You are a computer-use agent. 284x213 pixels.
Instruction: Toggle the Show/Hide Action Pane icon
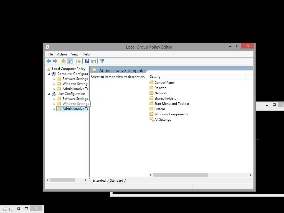(x=93, y=61)
